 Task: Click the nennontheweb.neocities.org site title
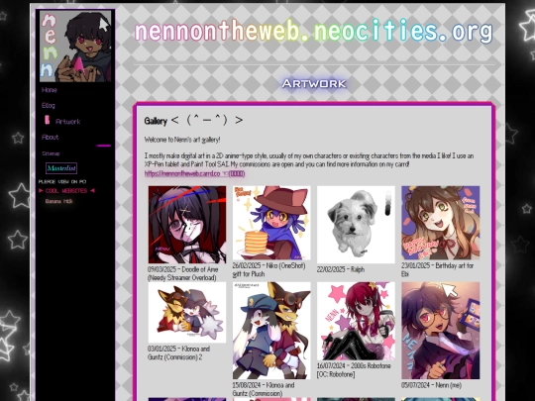pos(314,31)
